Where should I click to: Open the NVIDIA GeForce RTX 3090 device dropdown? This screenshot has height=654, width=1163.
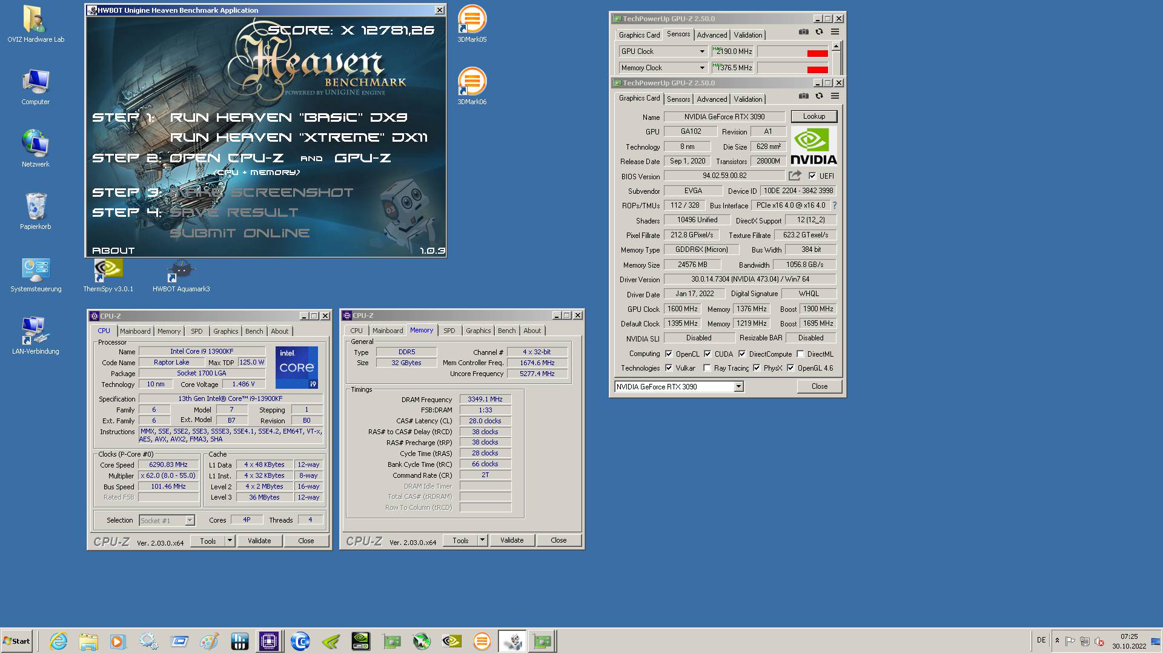tap(738, 386)
